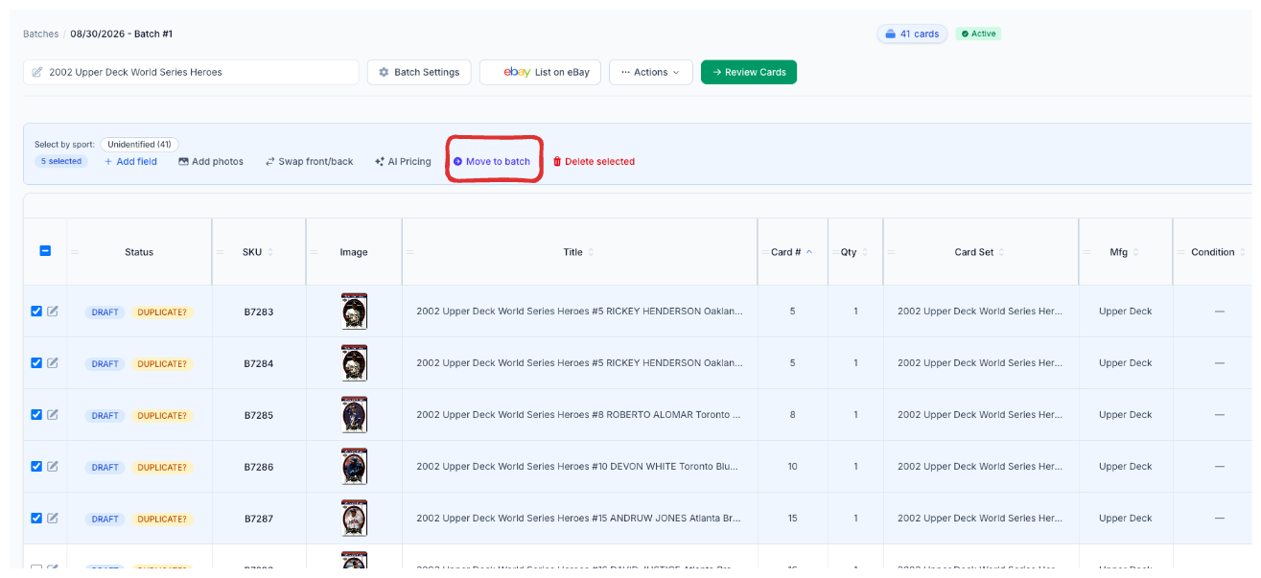1261x578 pixels.
Task: Toggle Card # column sort arrow
Action: click(x=809, y=252)
